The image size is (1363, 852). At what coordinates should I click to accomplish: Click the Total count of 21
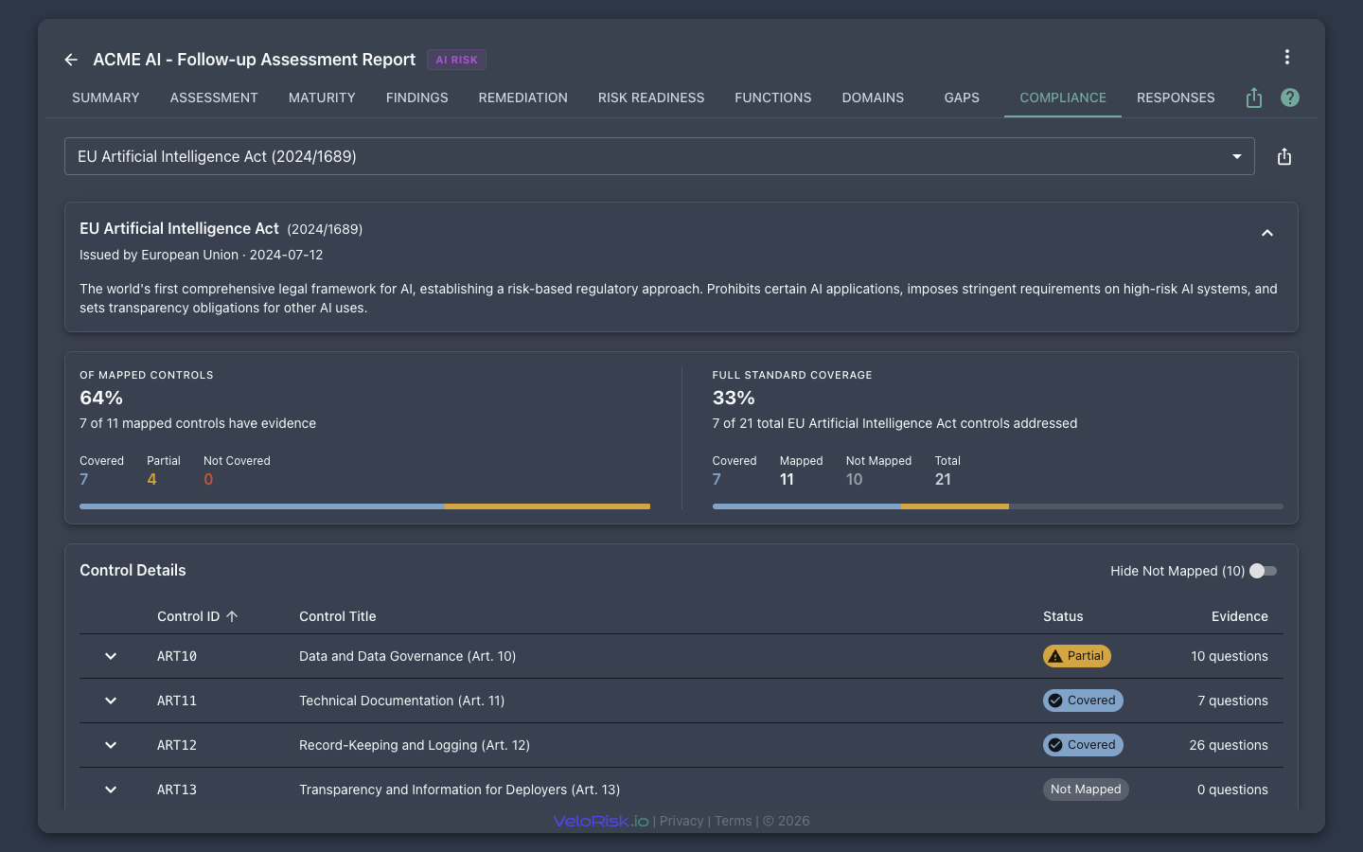point(943,479)
